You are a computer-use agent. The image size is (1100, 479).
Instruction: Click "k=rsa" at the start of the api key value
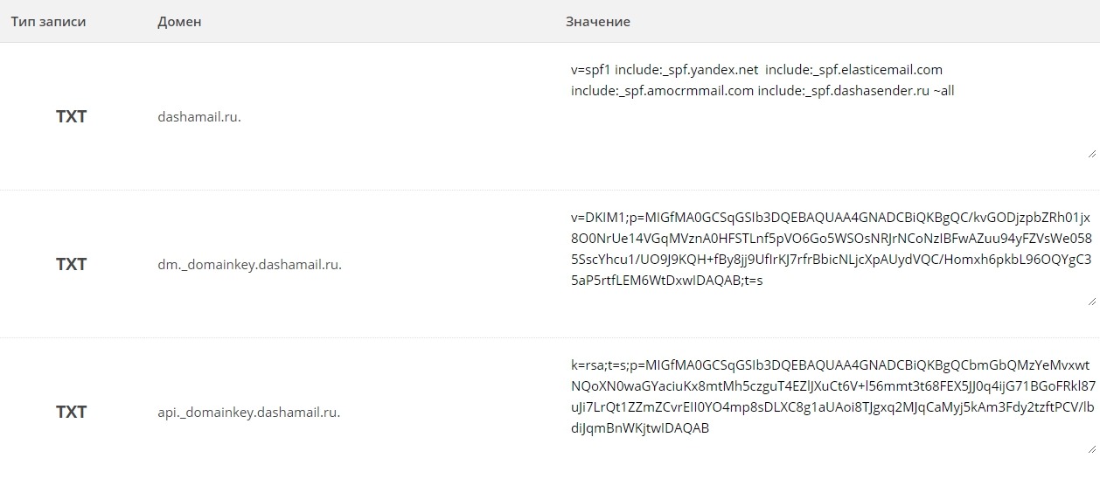pyautogui.click(x=588, y=364)
